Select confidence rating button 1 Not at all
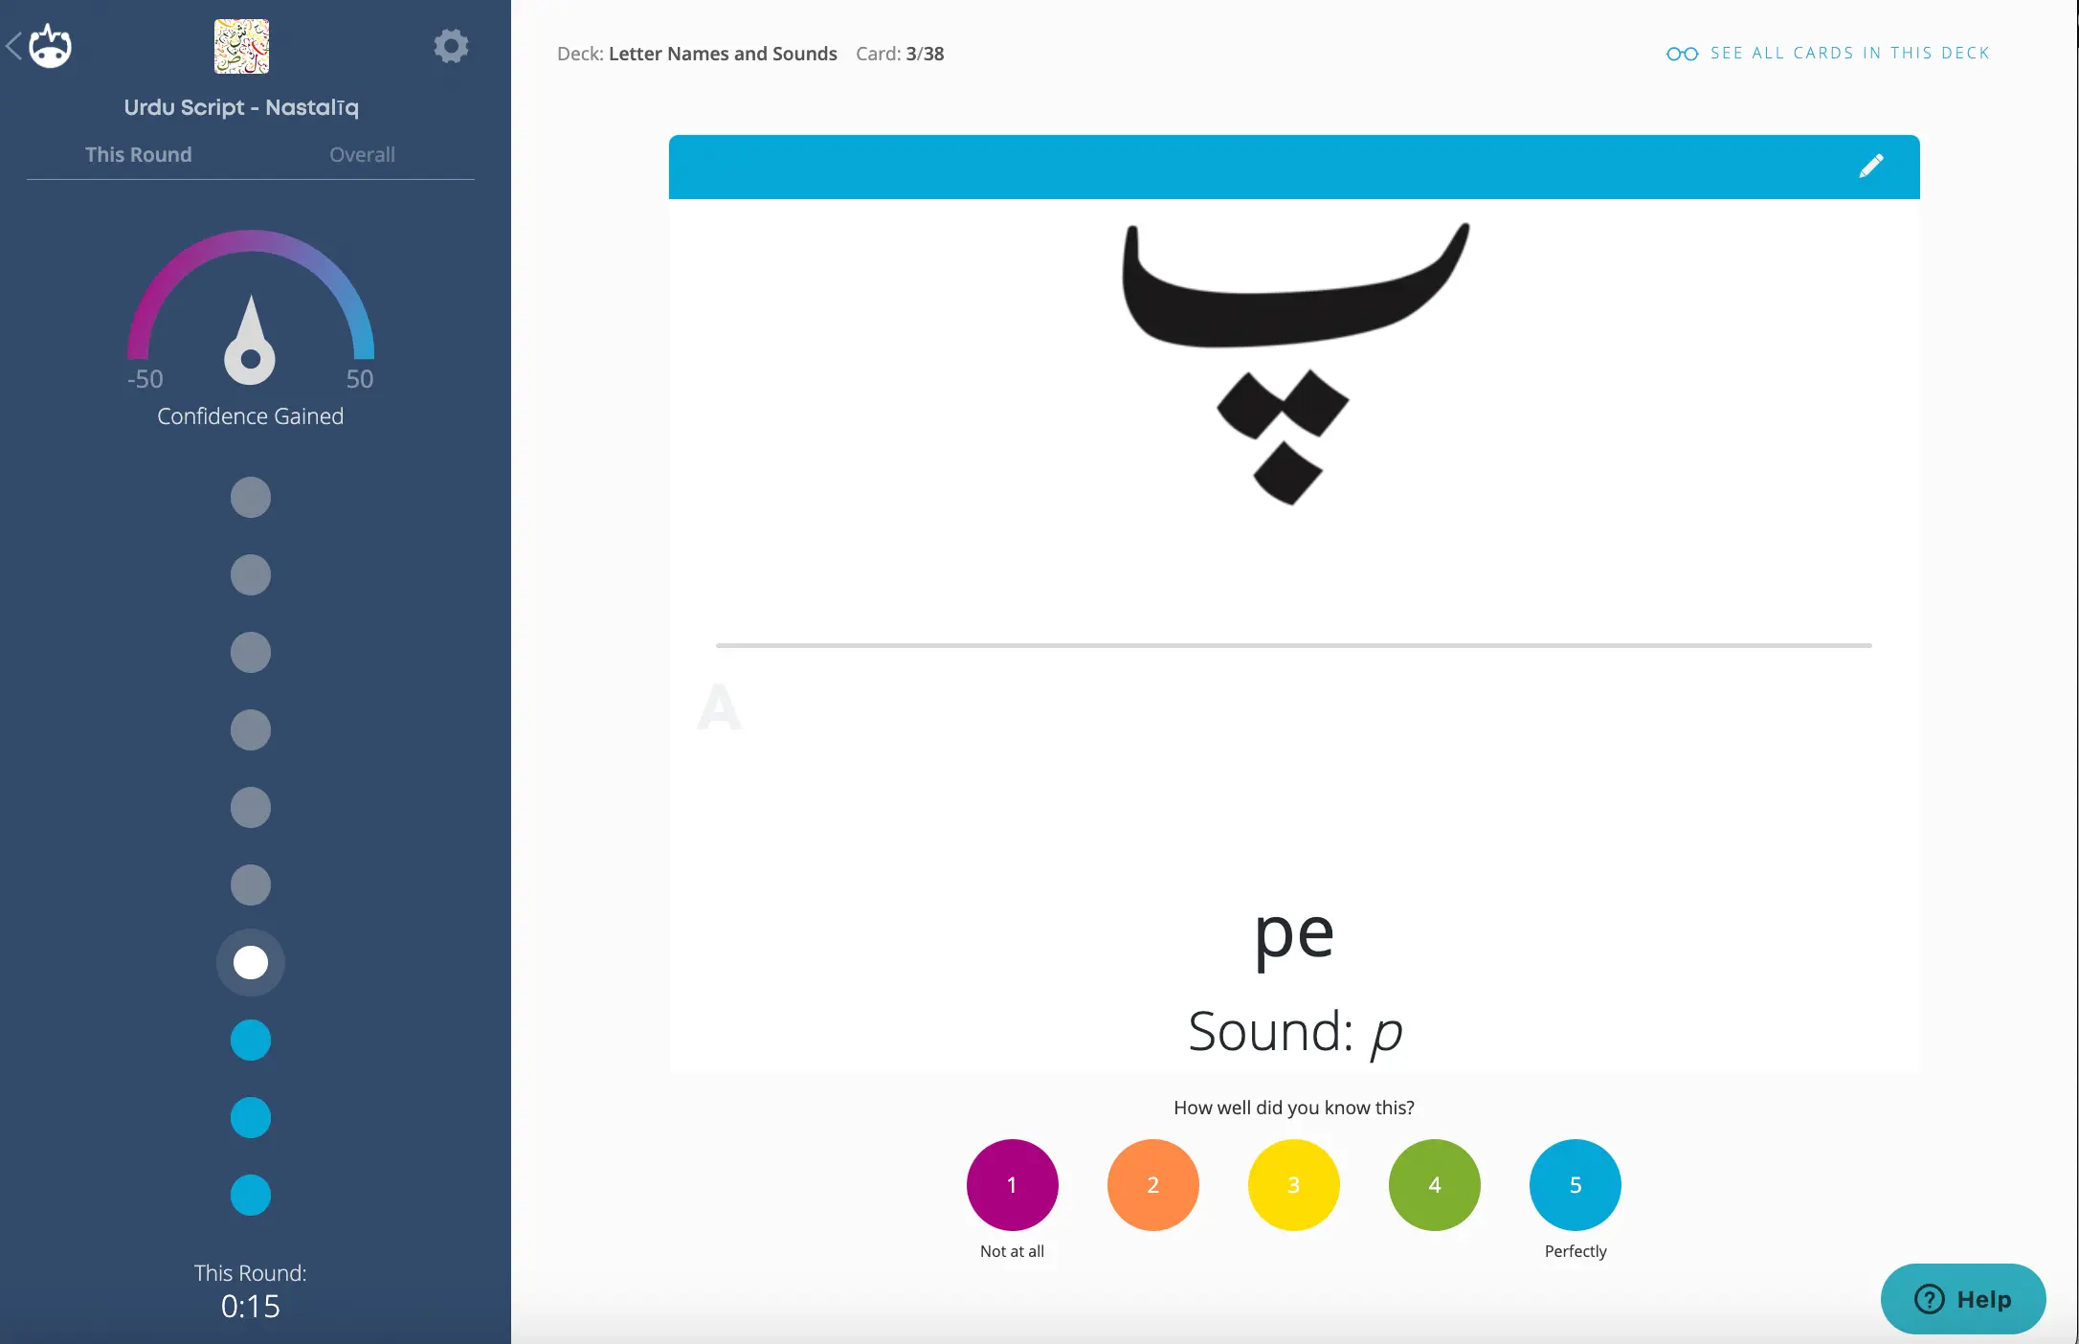Image resolution: width=2079 pixels, height=1344 pixels. click(1011, 1183)
